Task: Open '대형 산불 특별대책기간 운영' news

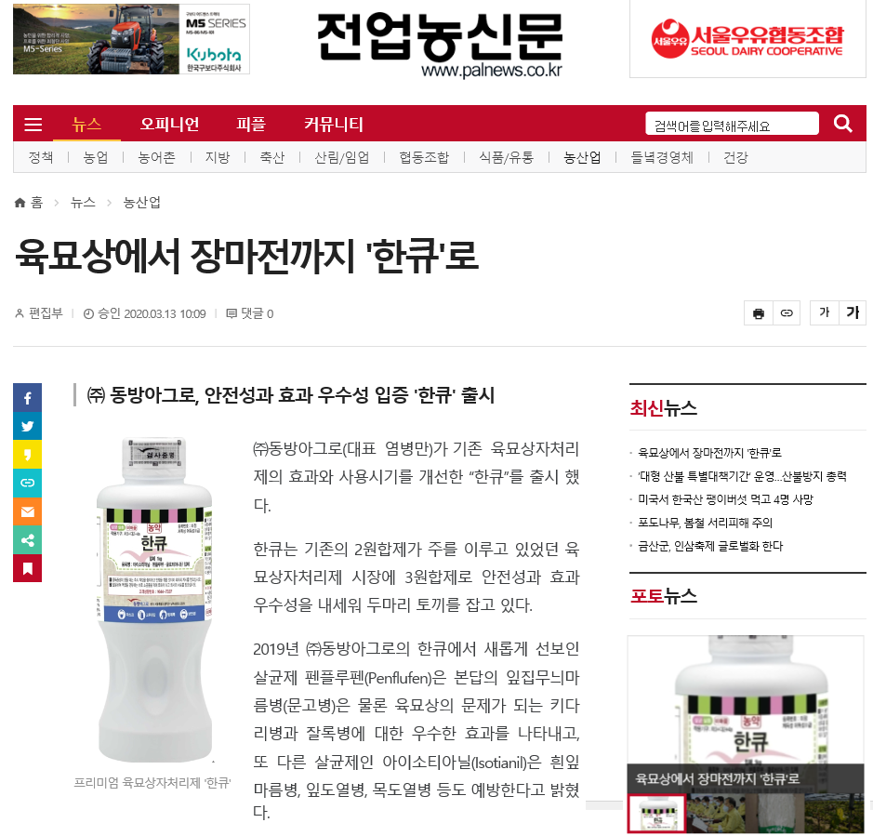Action: tap(742, 476)
